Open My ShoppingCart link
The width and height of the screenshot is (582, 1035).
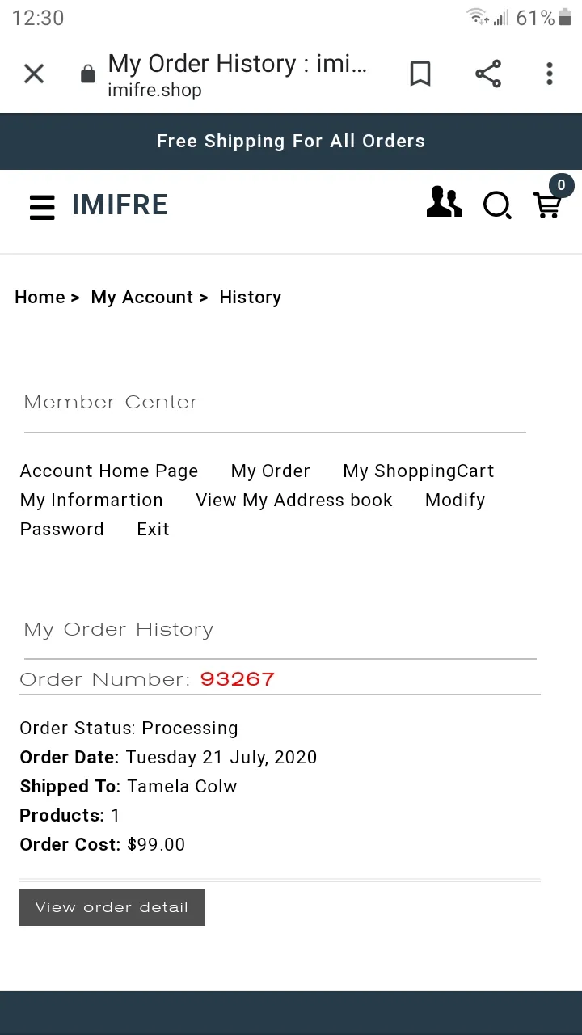click(419, 471)
